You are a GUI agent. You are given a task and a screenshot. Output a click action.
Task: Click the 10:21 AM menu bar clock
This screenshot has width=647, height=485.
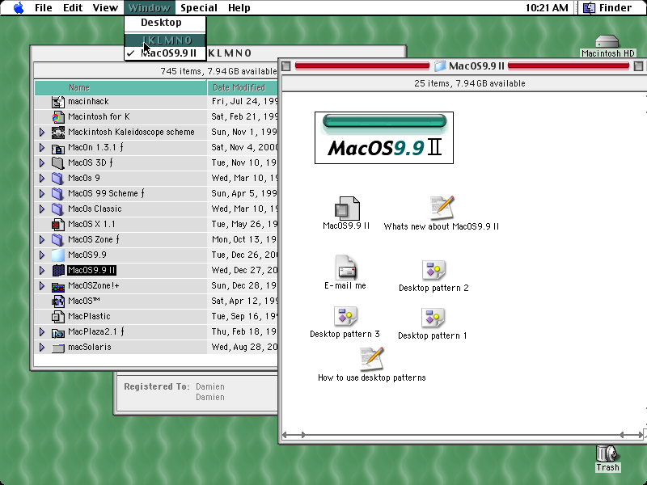547,8
